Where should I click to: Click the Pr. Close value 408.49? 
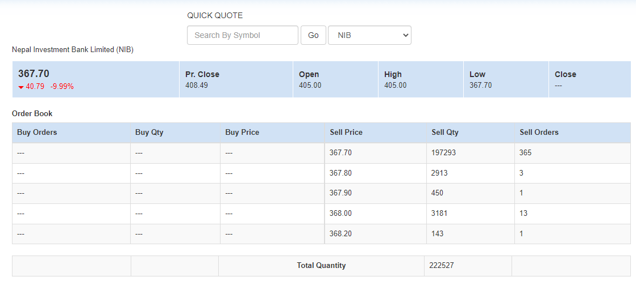point(197,86)
